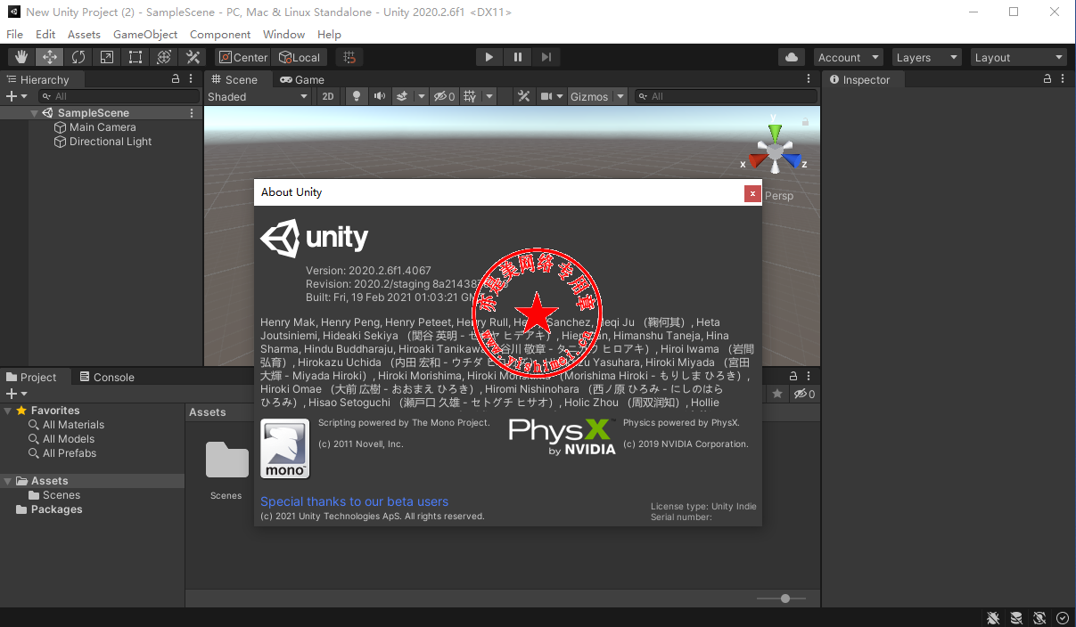The height and width of the screenshot is (627, 1076).
Task: Toggle Scene view audio
Action: [x=380, y=96]
